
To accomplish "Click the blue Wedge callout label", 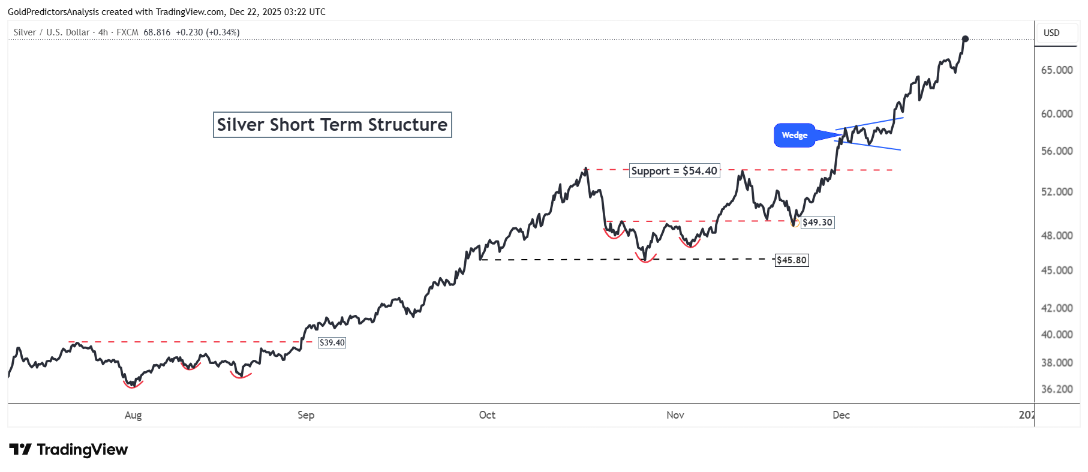I will pos(794,136).
